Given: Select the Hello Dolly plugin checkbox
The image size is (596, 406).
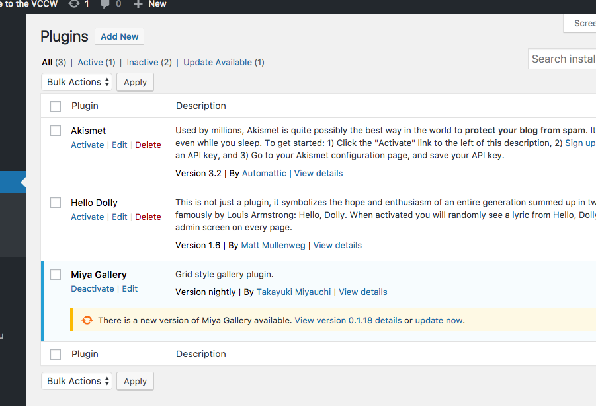Looking at the screenshot, I should coord(56,203).
